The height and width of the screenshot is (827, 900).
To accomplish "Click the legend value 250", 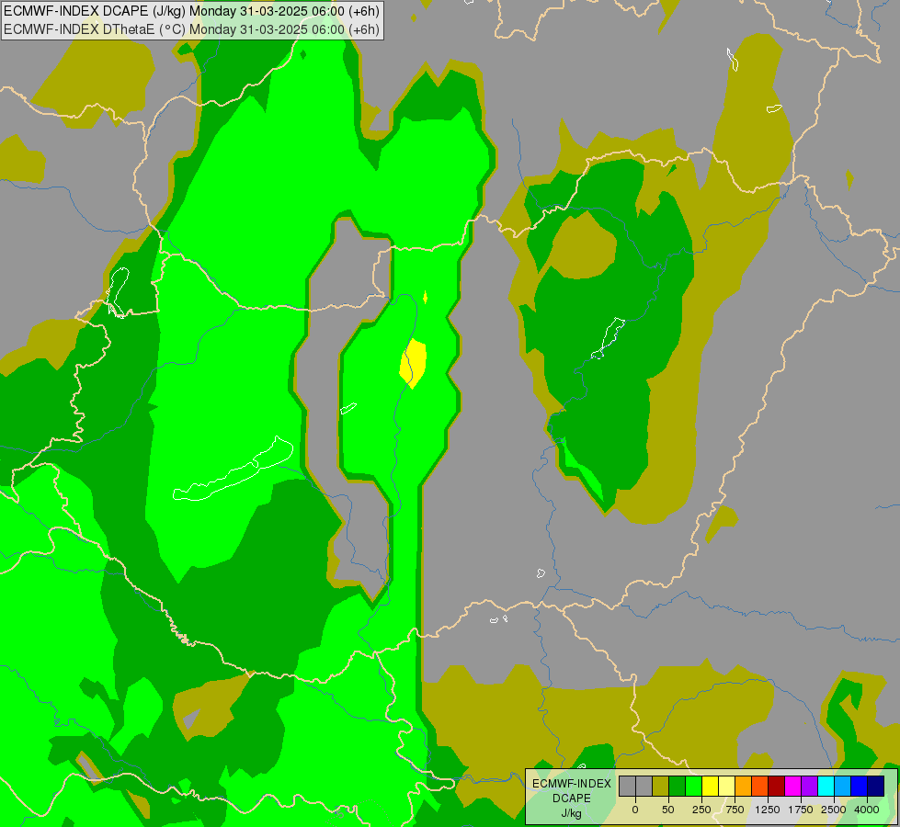I will pyautogui.click(x=701, y=810).
